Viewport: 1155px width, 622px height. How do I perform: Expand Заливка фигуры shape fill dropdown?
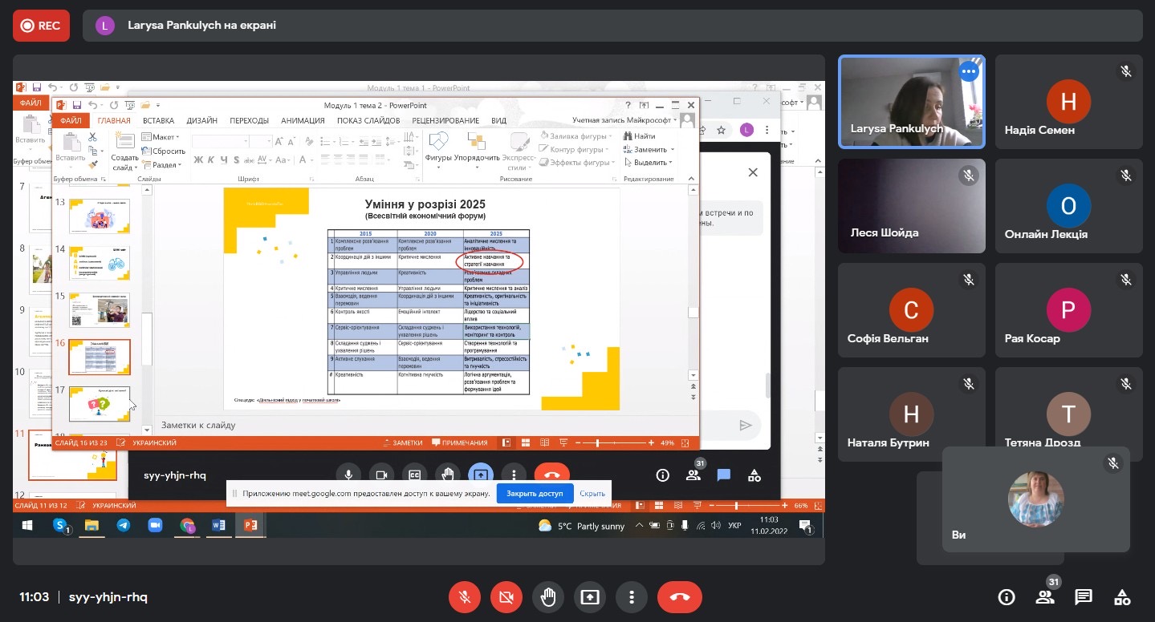coord(575,136)
